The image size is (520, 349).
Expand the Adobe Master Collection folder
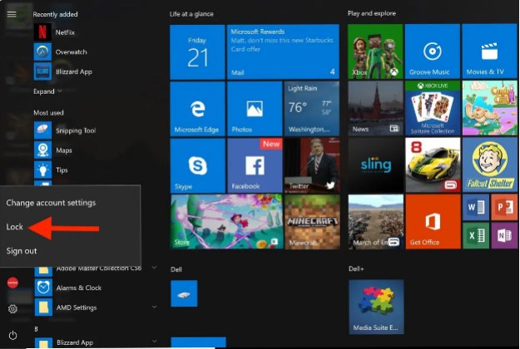(154, 268)
